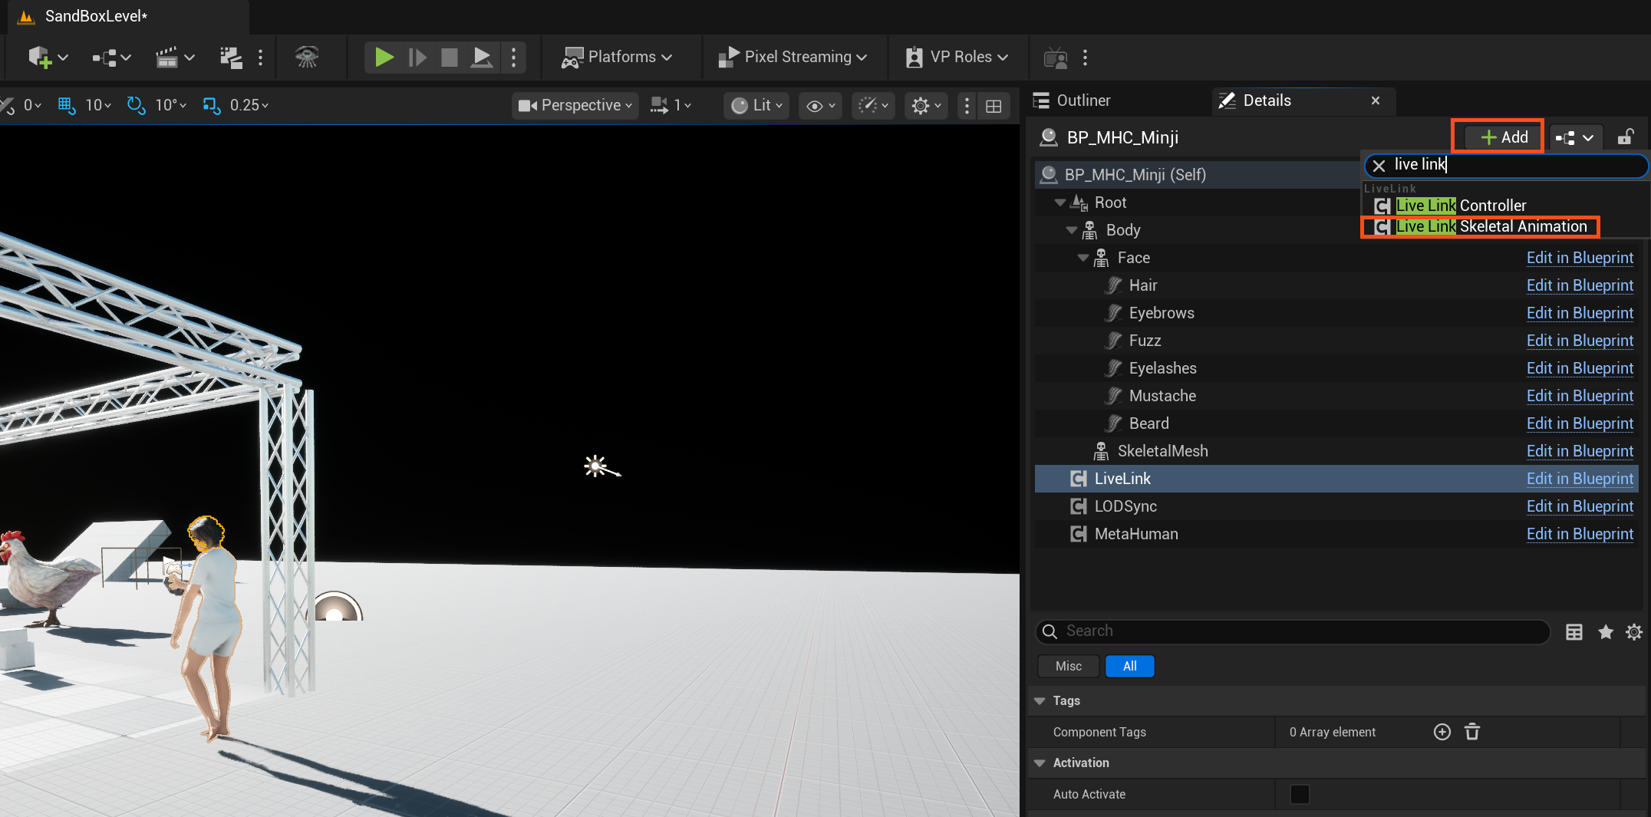The height and width of the screenshot is (817, 1651).
Task: Open the Lit view mode dropdown
Action: click(x=756, y=105)
